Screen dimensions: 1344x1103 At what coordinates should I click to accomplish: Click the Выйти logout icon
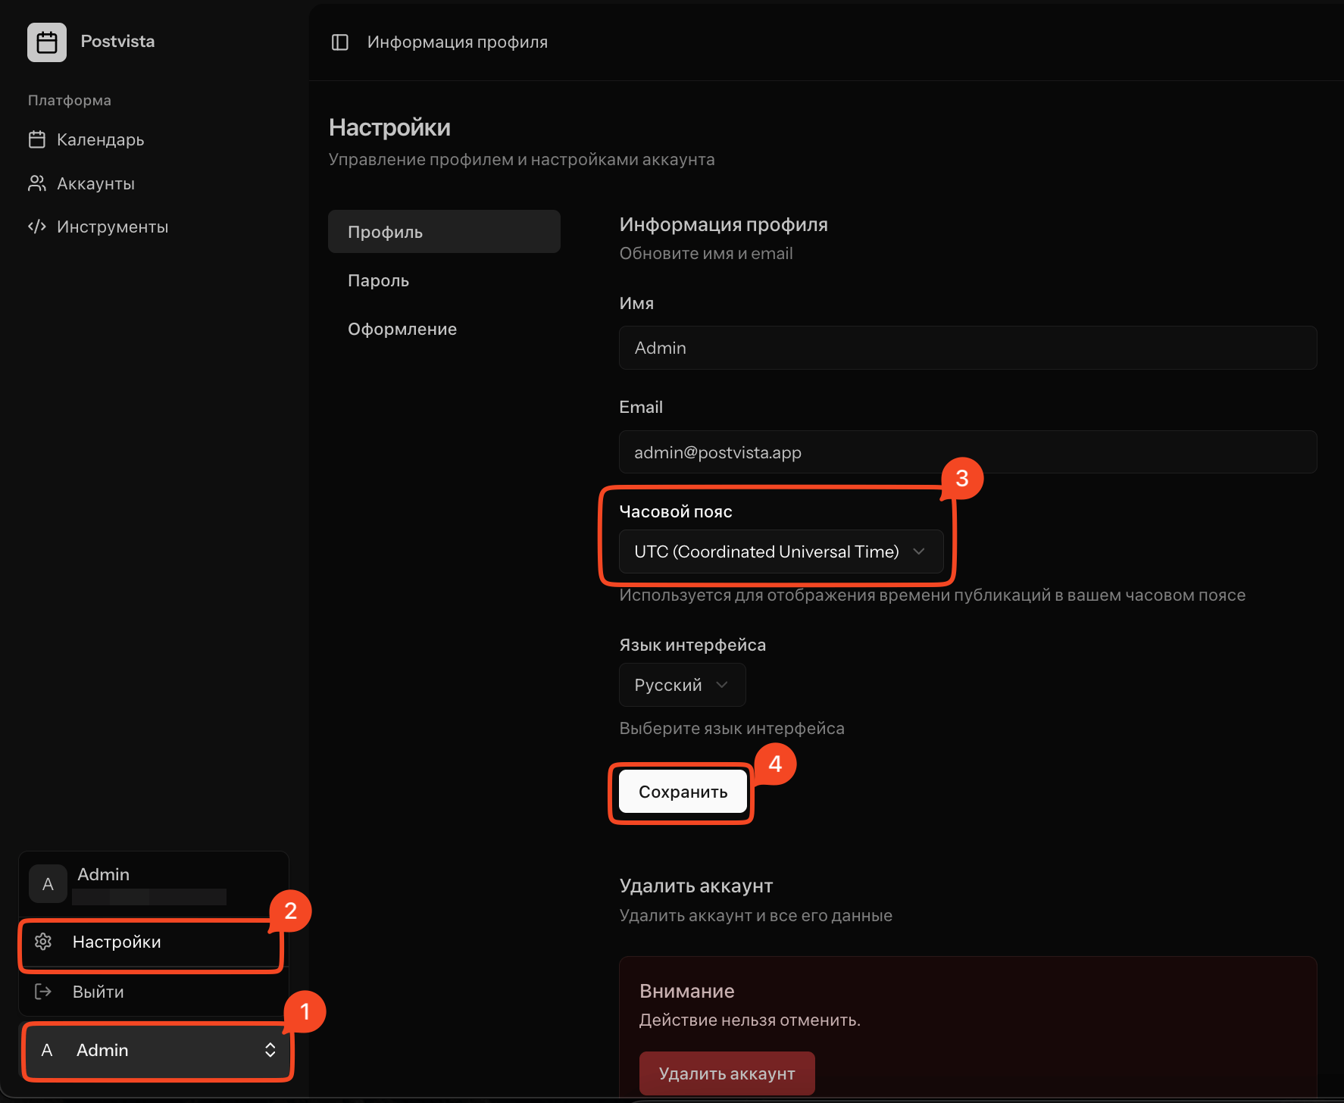[x=43, y=992]
